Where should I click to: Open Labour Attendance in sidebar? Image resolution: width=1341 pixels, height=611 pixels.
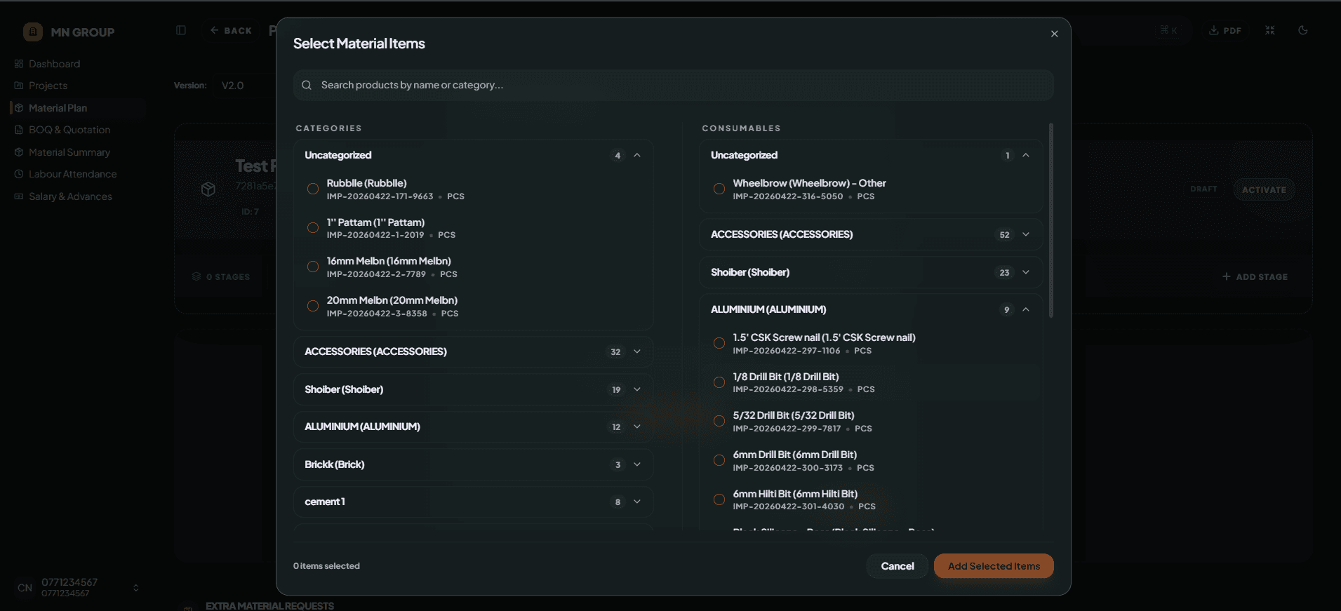[72, 174]
